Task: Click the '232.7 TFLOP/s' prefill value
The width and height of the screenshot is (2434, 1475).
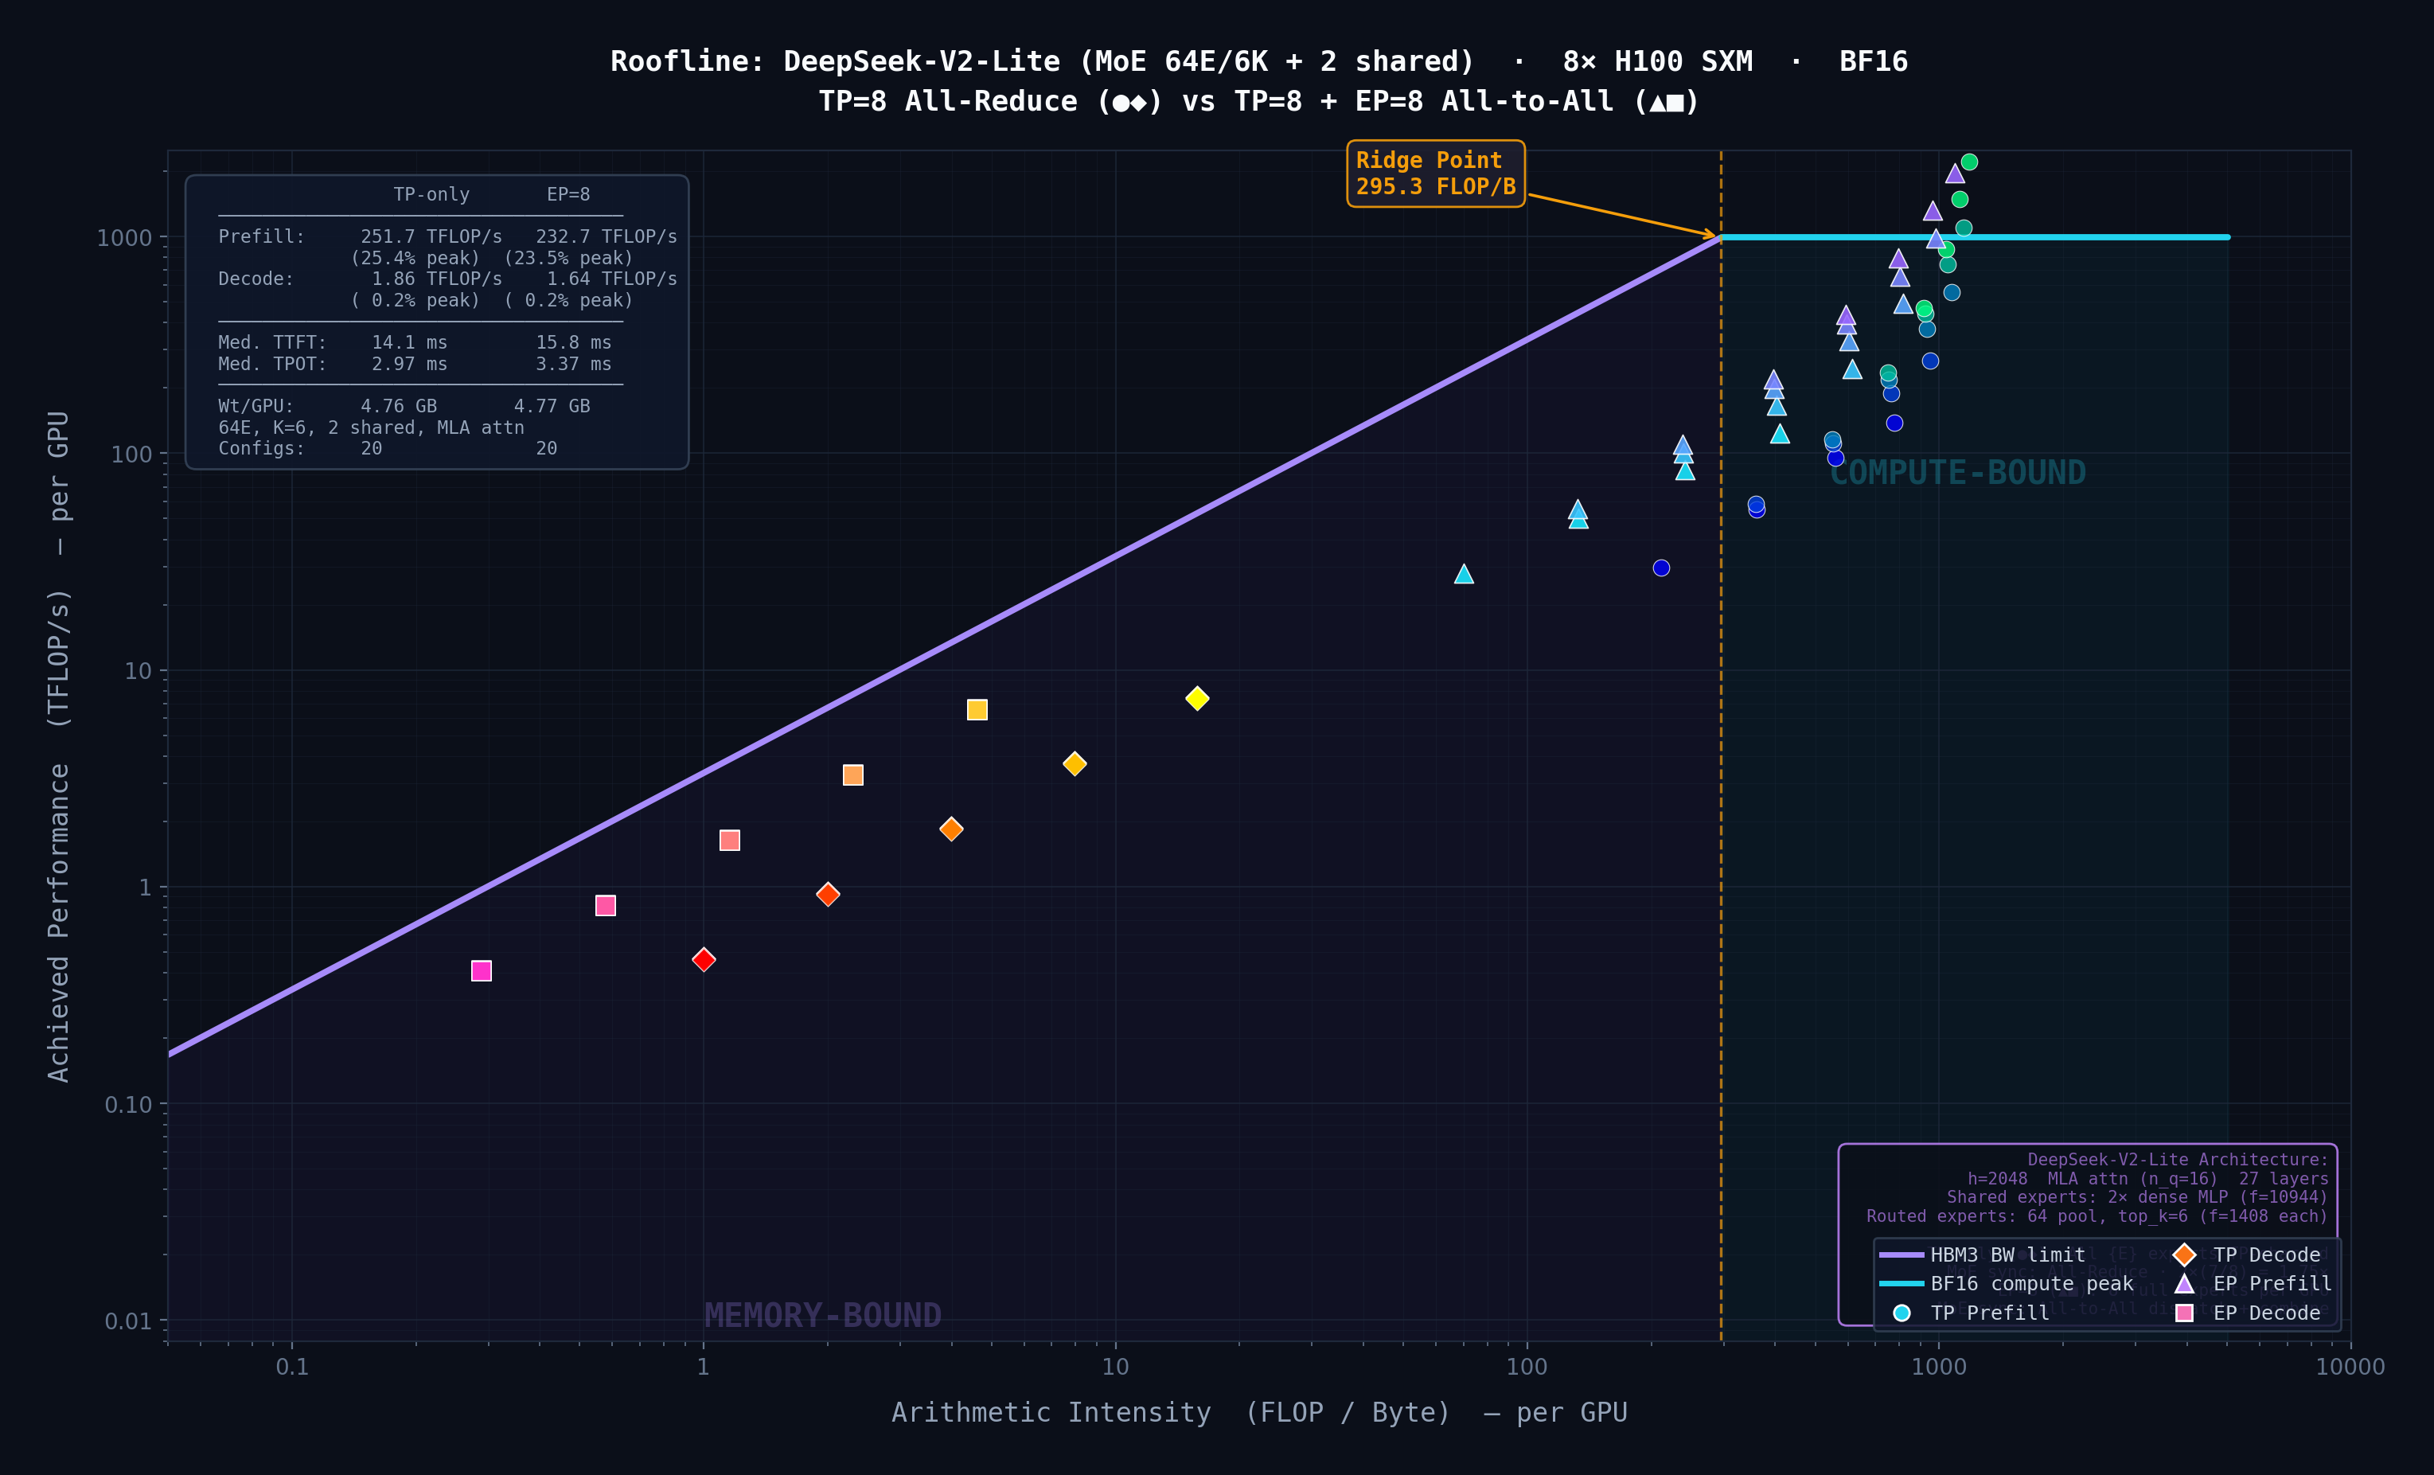Action: coord(607,236)
